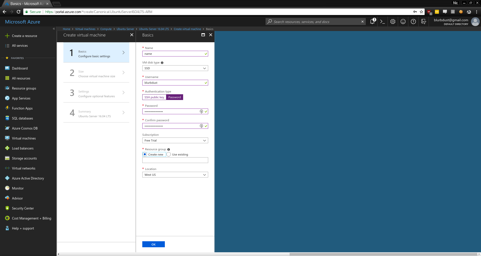Click the feedback smiley icon
Viewport: 481px width, 256px height.
(403, 22)
